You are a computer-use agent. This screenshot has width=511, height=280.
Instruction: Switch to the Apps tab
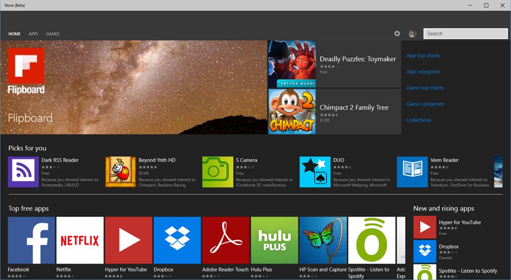point(33,34)
